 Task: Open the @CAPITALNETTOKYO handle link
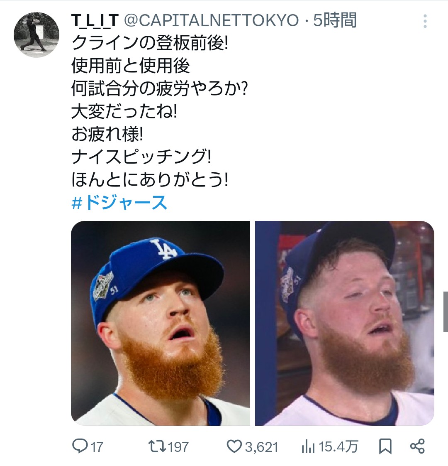click(x=212, y=20)
